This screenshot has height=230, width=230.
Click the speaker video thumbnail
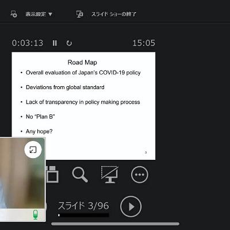coord(22,179)
